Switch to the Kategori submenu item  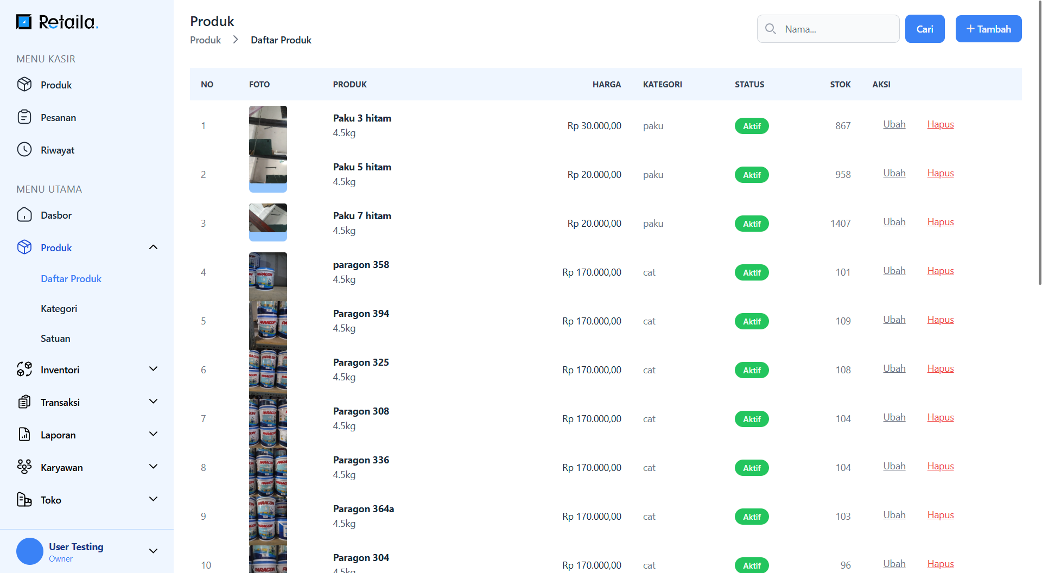point(59,308)
